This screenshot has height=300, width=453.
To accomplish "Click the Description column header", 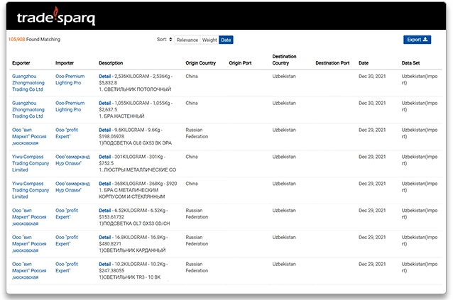I will coord(111,63).
